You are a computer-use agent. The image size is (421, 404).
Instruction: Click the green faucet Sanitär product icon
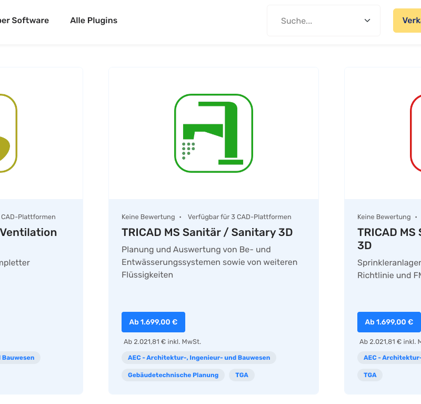(x=213, y=133)
